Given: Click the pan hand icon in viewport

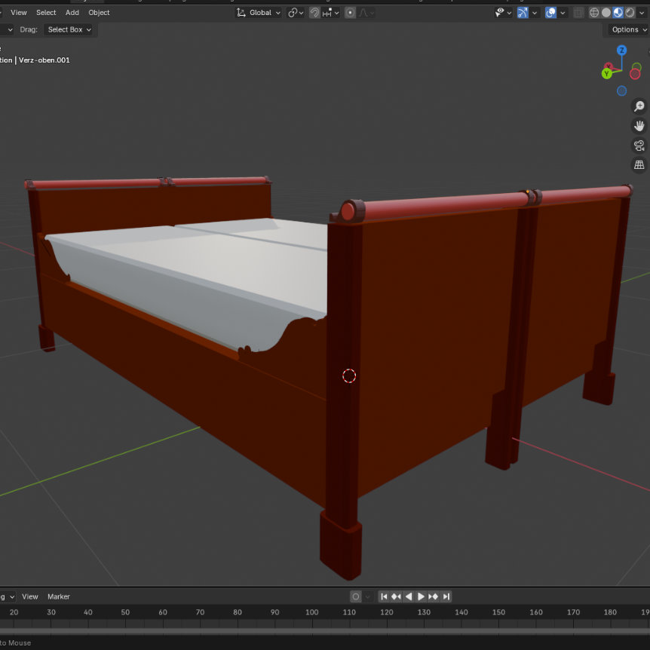Looking at the screenshot, I should point(639,126).
